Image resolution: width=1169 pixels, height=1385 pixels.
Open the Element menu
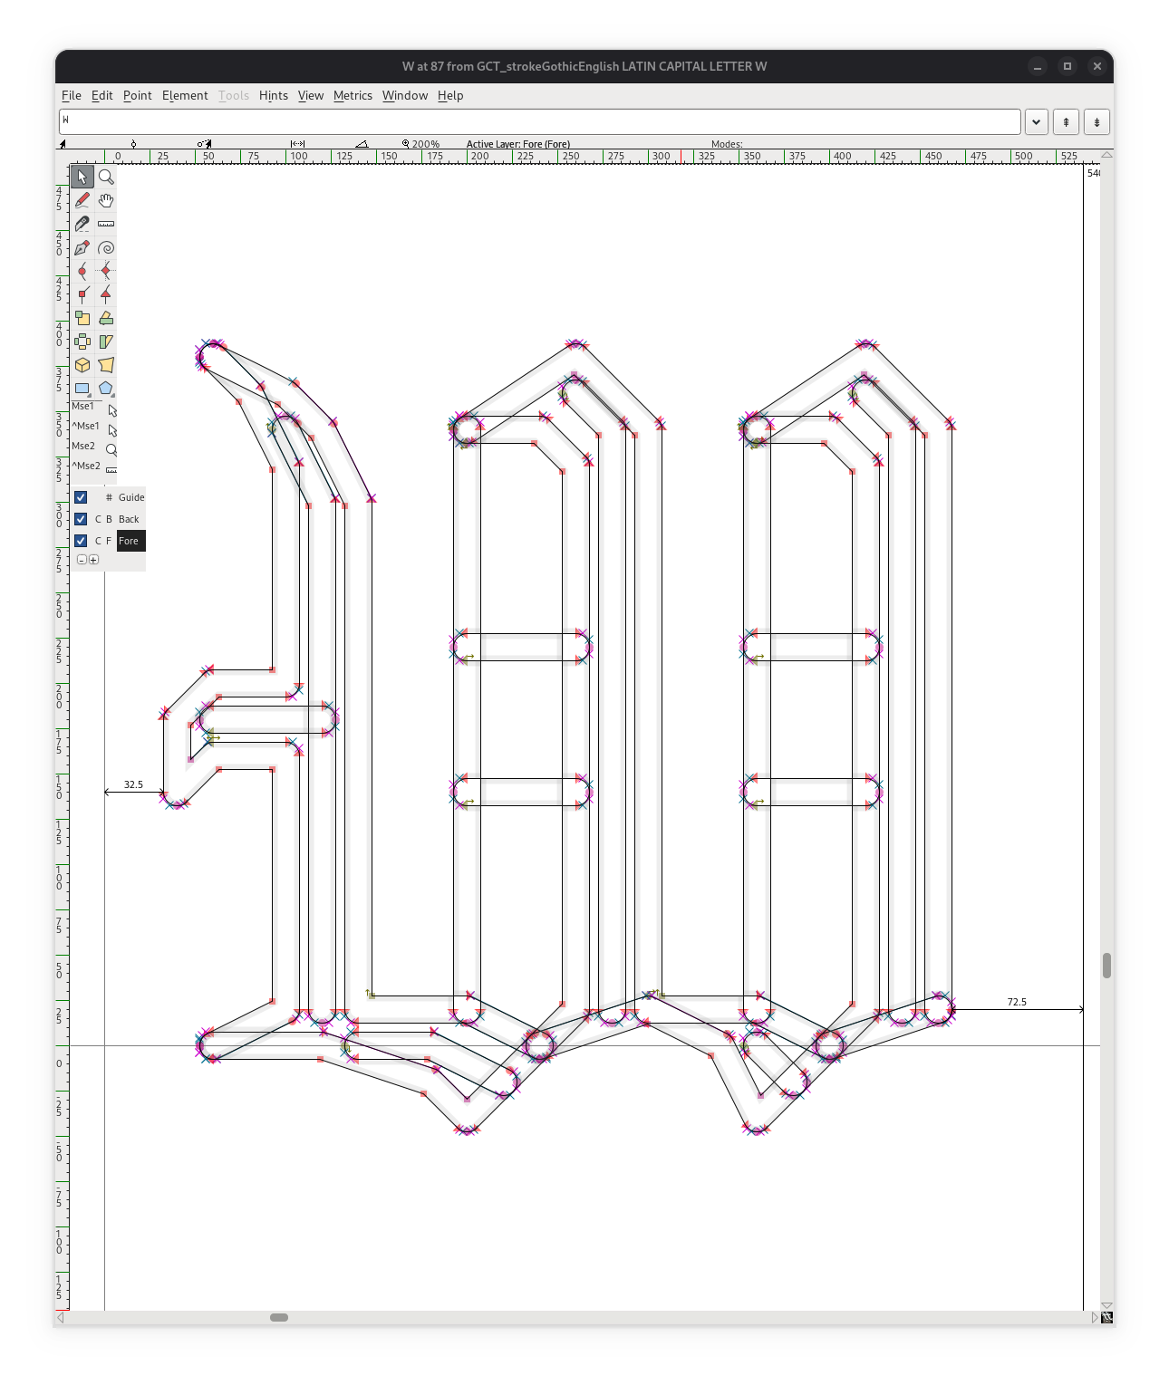185,95
